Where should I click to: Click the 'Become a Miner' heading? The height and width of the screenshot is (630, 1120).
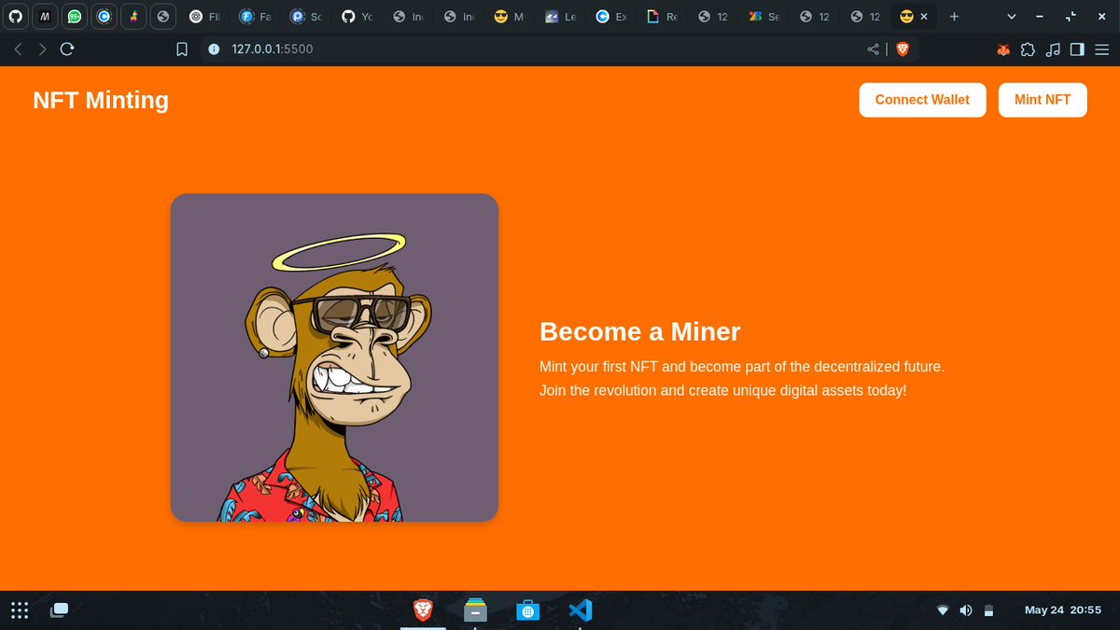(x=640, y=331)
